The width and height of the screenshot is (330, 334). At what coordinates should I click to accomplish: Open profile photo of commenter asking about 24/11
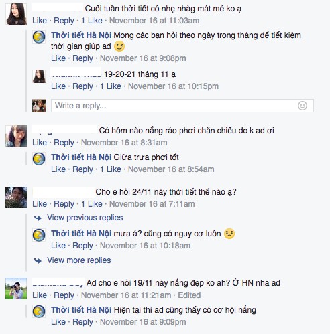16,197
